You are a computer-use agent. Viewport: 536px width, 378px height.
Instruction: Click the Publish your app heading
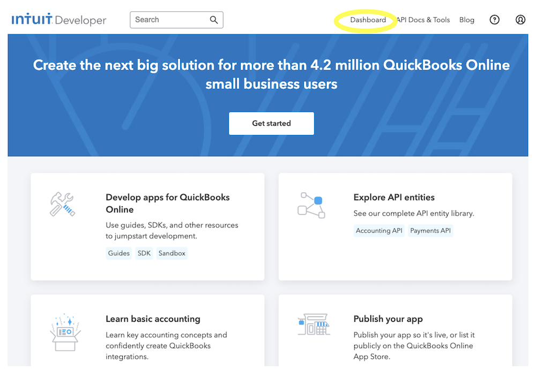pos(388,319)
